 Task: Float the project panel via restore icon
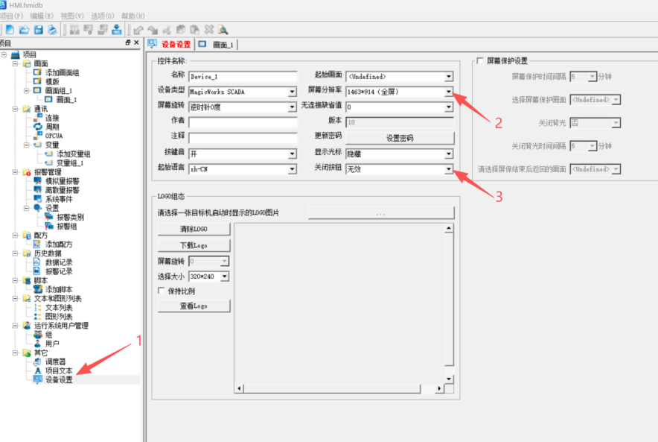(128, 42)
